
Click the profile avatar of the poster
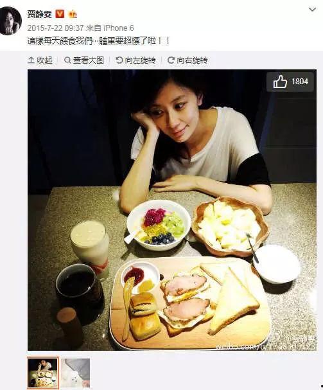10,21
